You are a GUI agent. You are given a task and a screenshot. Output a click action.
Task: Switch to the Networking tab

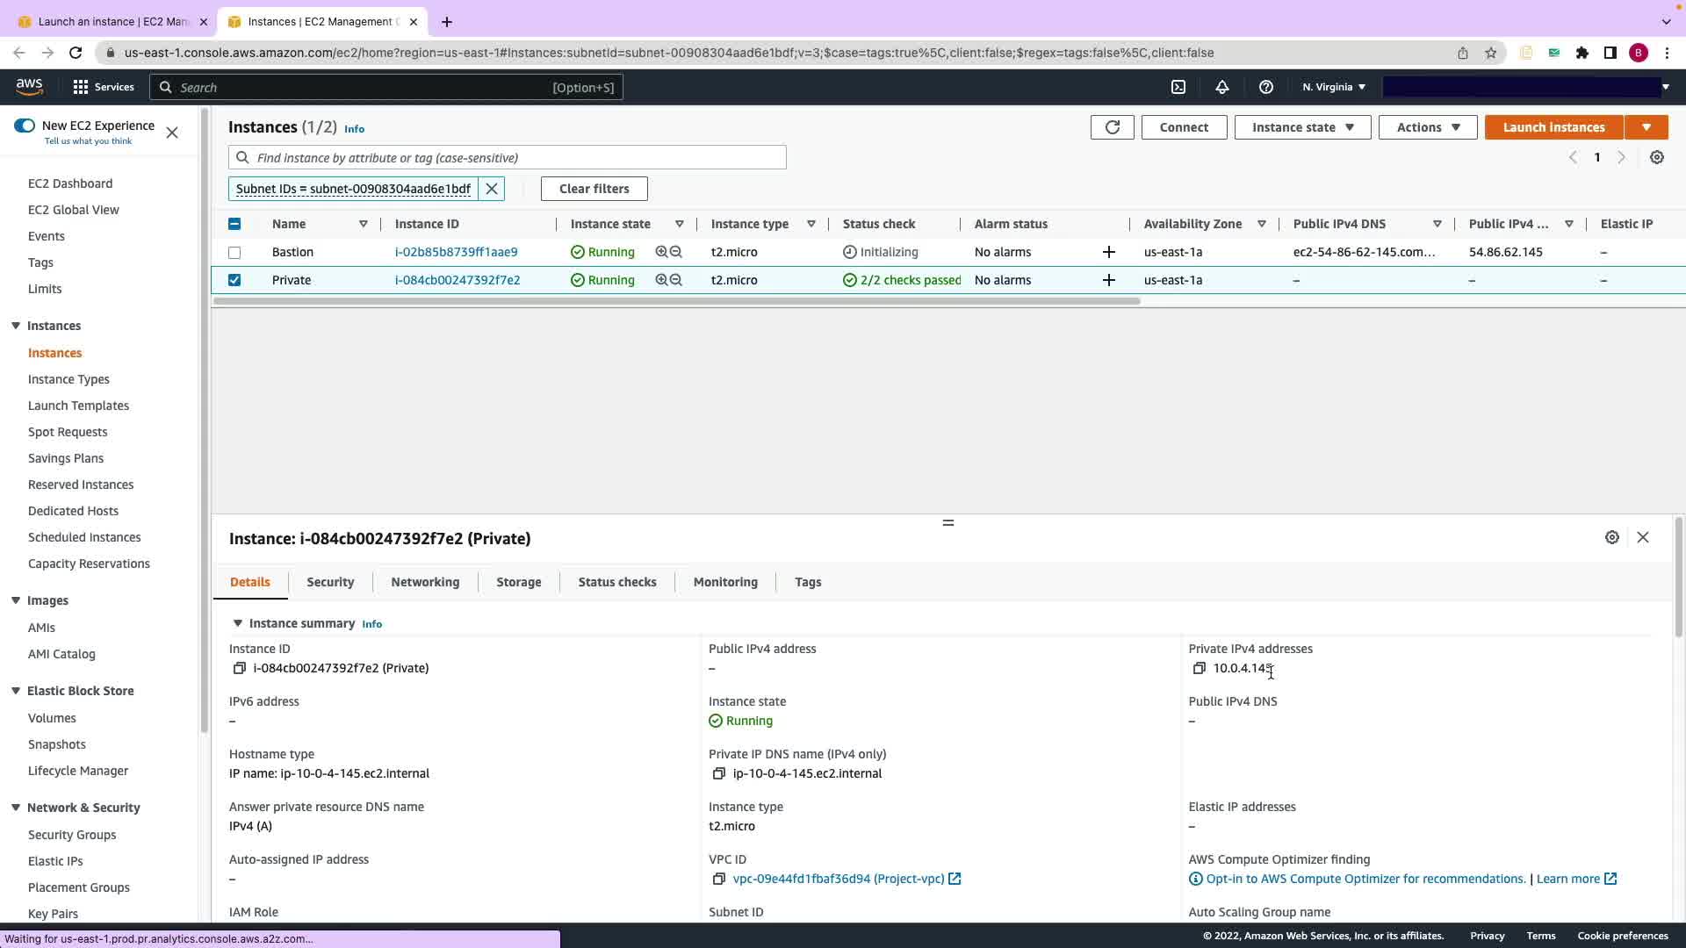[x=425, y=582]
